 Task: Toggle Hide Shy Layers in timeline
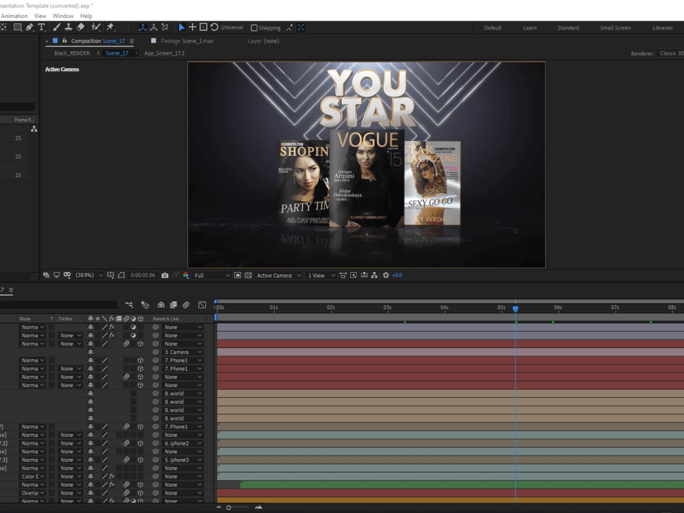(161, 305)
